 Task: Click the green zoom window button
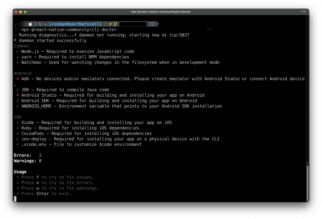[x=25, y=12]
